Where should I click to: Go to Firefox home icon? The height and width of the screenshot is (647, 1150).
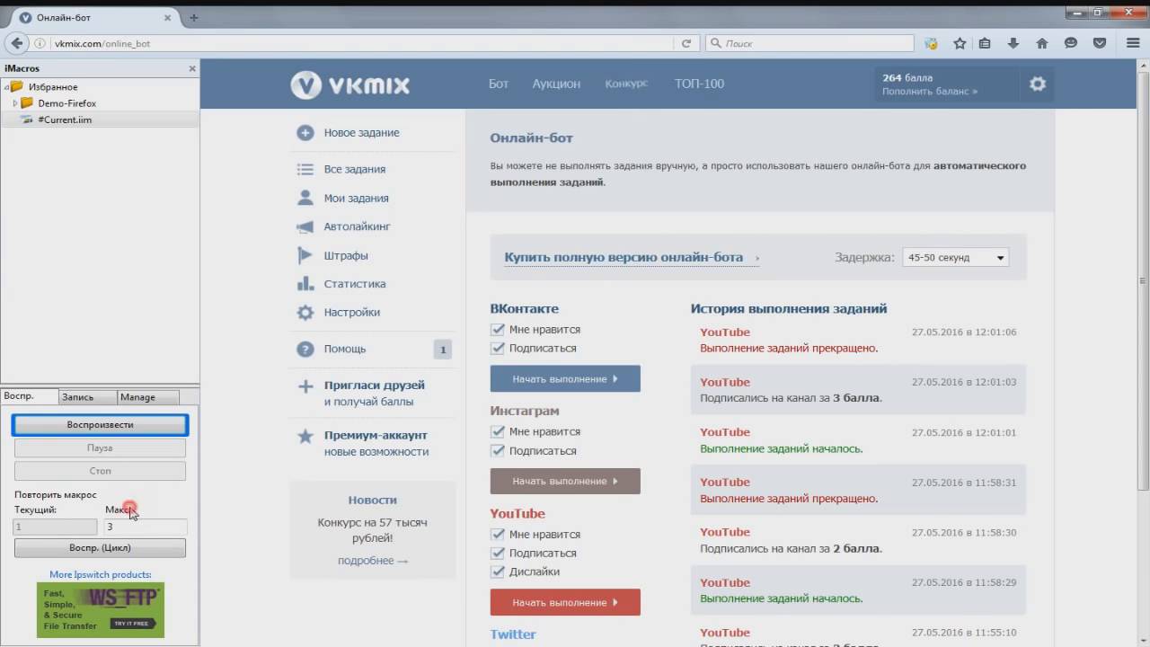click(1042, 43)
